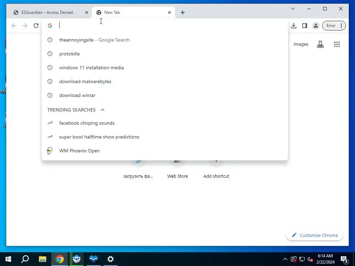Choose download winrar suggestion
Image resolution: width=355 pixels, height=266 pixels.
coord(165,95)
